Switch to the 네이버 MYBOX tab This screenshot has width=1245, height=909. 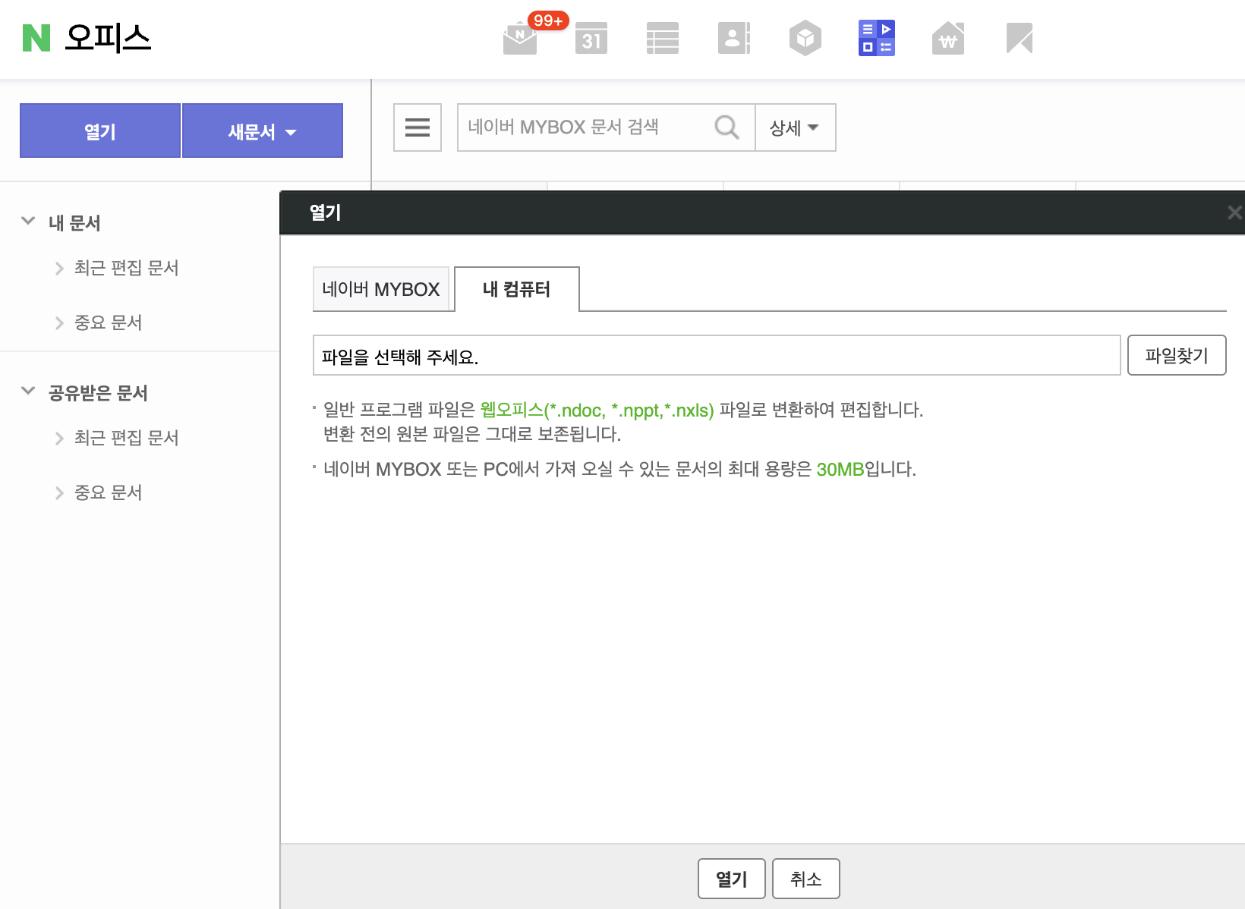(x=381, y=289)
